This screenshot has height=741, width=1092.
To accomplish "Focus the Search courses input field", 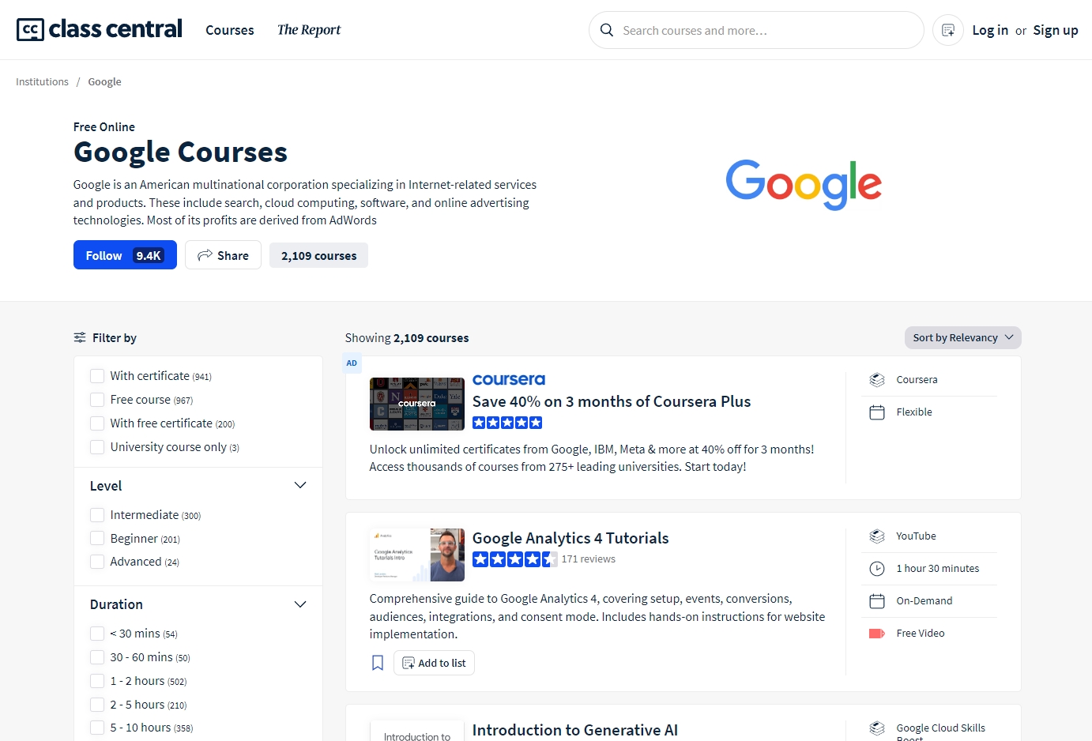I will coord(756,30).
